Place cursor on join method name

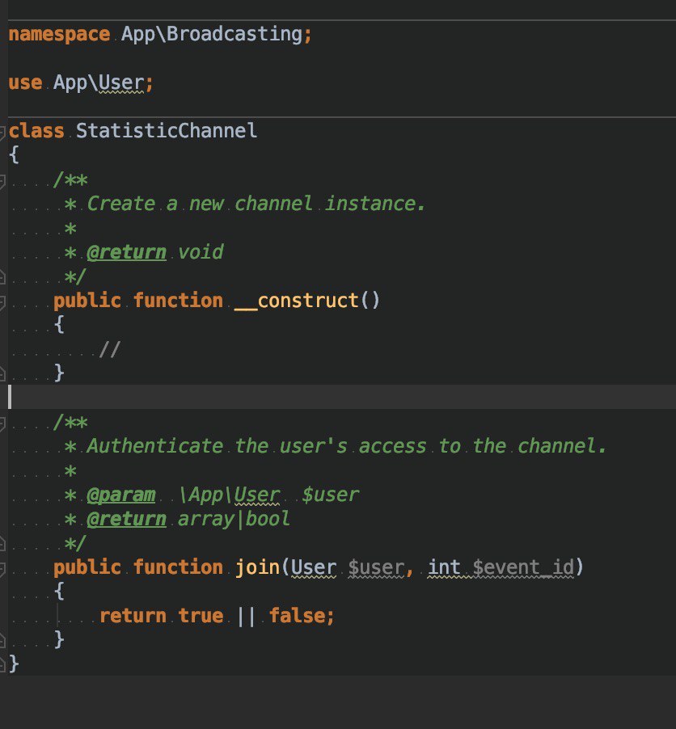point(257,567)
